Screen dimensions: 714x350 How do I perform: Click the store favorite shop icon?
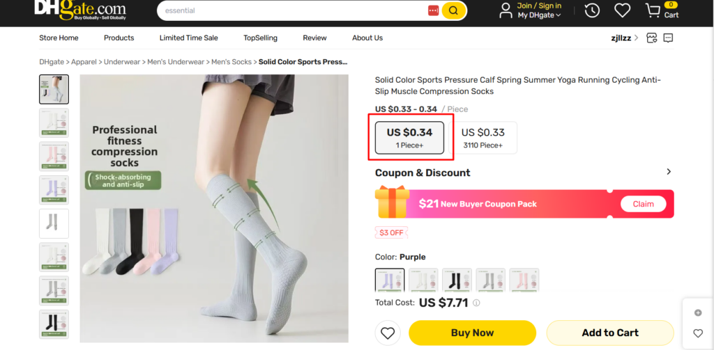(652, 38)
